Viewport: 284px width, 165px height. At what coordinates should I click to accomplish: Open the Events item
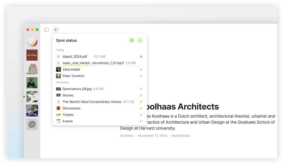pyautogui.click(x=100, y=121)
